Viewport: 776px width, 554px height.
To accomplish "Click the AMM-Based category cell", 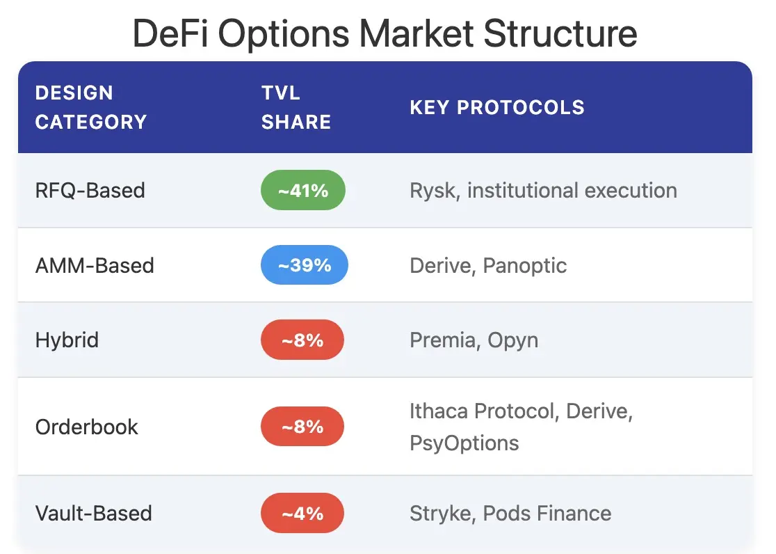I will point(95,265).
